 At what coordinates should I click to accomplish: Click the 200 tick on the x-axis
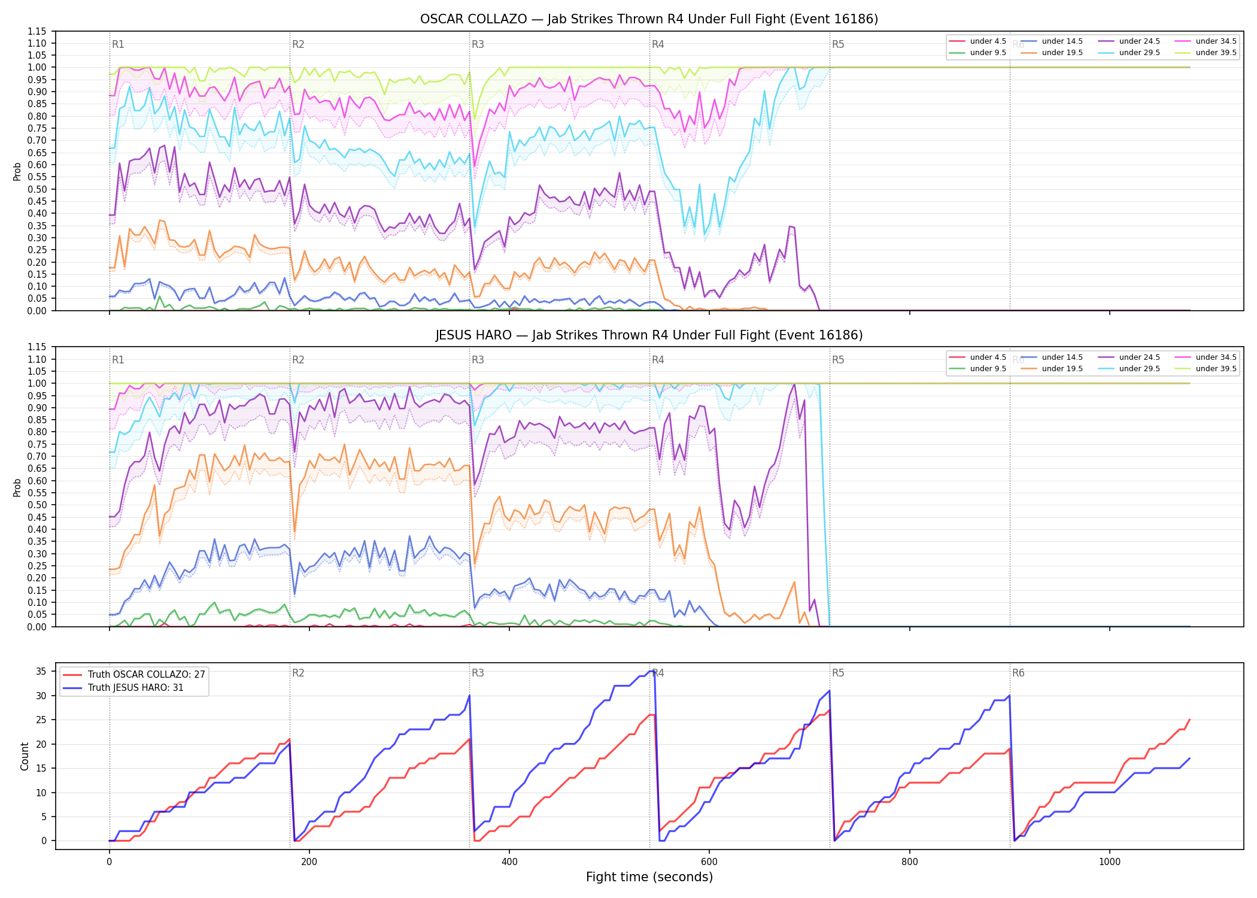click(x=309, y=862)
